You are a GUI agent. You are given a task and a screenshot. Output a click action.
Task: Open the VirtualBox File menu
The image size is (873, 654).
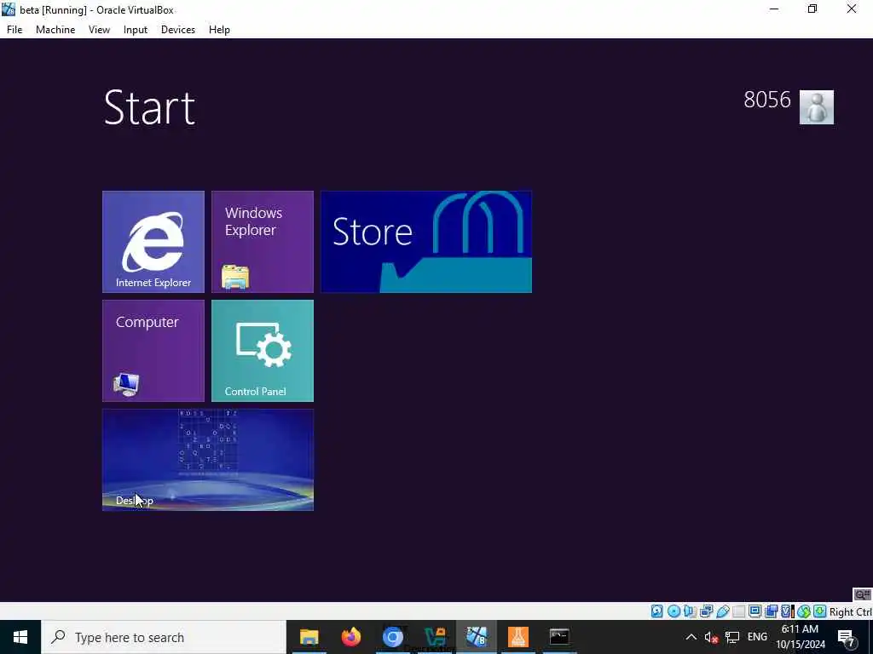pyautogui.click(x=14, y=30)
